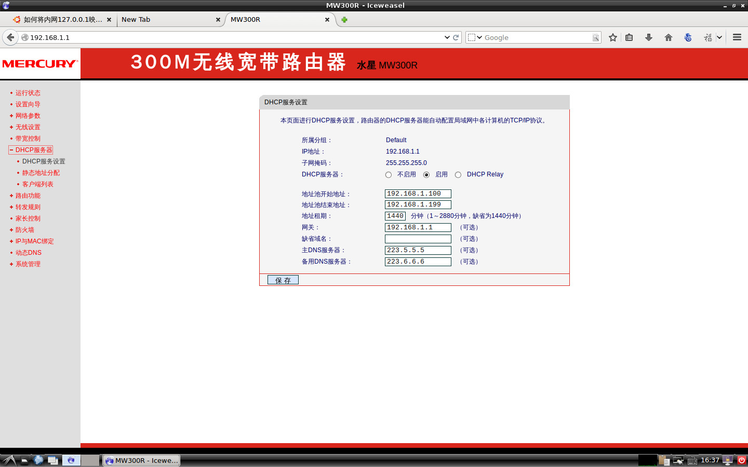
Task: Open 静态地址分配 submenu link
Action: click(41, 173)
